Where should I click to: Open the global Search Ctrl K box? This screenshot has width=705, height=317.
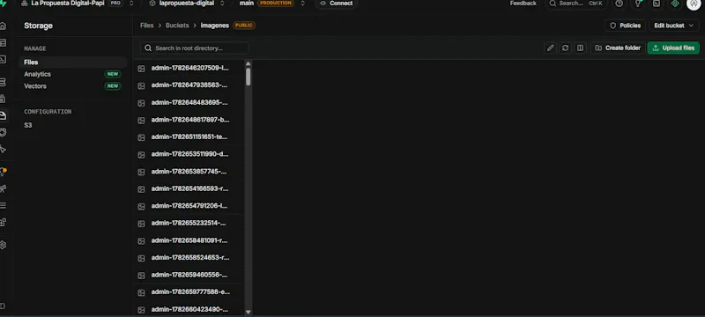click(x=576, y=4)
